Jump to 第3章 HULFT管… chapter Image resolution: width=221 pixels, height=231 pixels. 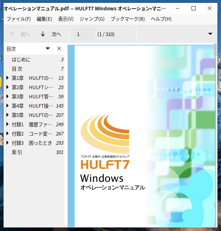[32, 97]
